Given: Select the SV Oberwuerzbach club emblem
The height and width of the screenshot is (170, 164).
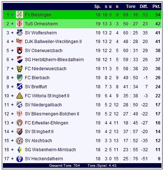Looking at the screenshot, I should (20, 51).
